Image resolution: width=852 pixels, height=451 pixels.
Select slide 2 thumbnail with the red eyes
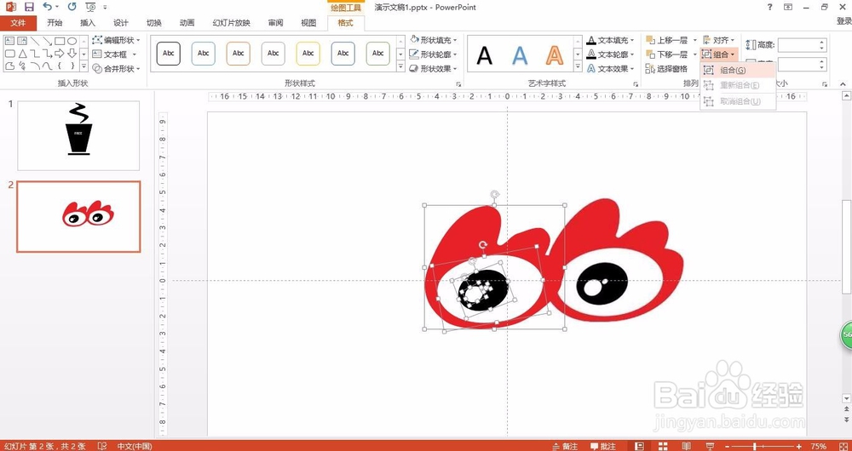[x=78, y=216]
